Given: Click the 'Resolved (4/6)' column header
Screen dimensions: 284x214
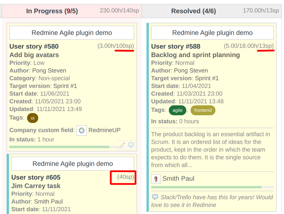Looking at the screenshot, I should (193, 11).
